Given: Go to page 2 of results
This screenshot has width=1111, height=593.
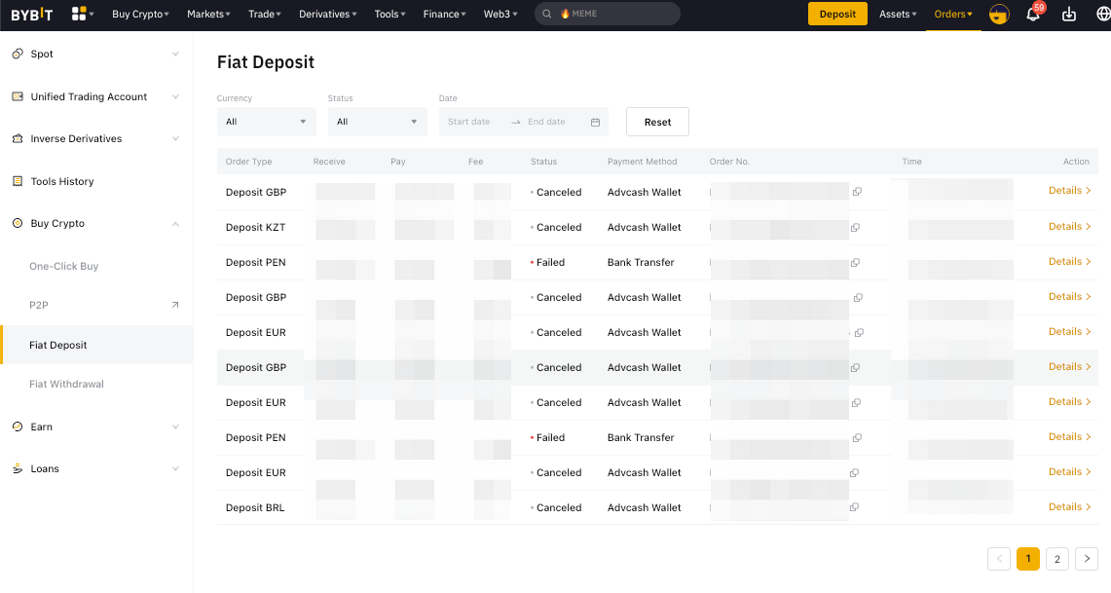Looking at the screenshot, I should tap(1057, 559).
